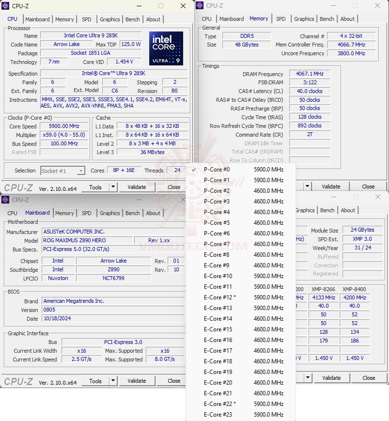Click the Validate button in the CPU window
The height and width of the screenshot is (421, 389).
pyautogui.click(x=137, y=187)
